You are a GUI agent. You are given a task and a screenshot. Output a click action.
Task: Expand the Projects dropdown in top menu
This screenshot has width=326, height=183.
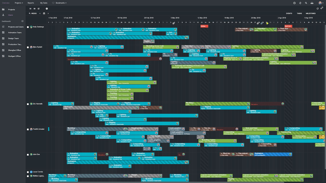[x=19, y=3]
